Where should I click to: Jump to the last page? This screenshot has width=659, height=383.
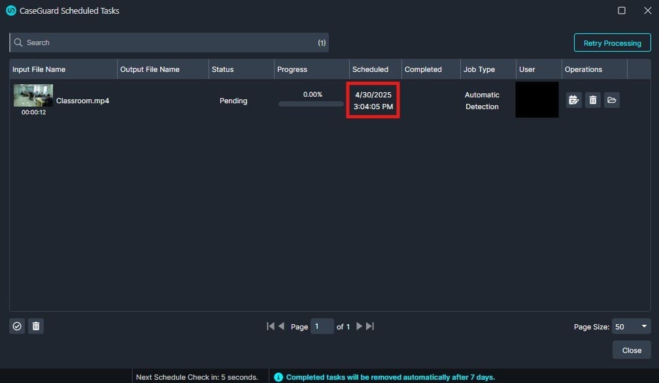pos(369,326)
